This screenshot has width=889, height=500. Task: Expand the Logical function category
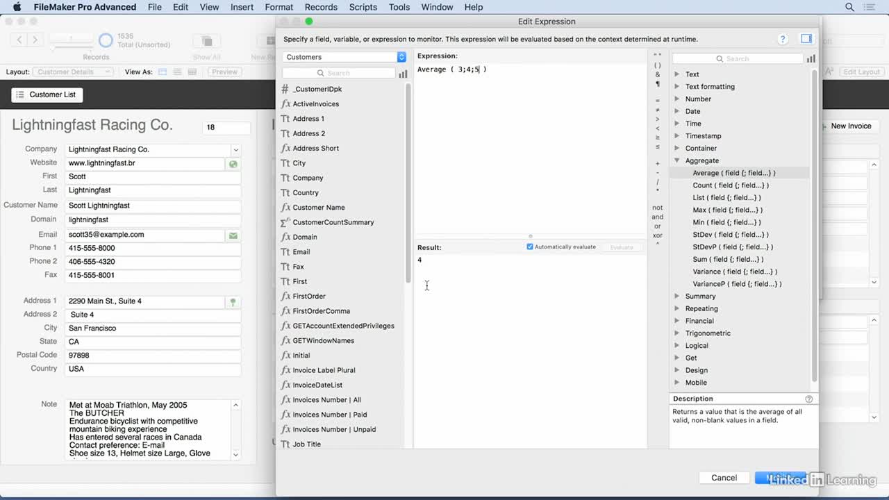pos(677,346)
